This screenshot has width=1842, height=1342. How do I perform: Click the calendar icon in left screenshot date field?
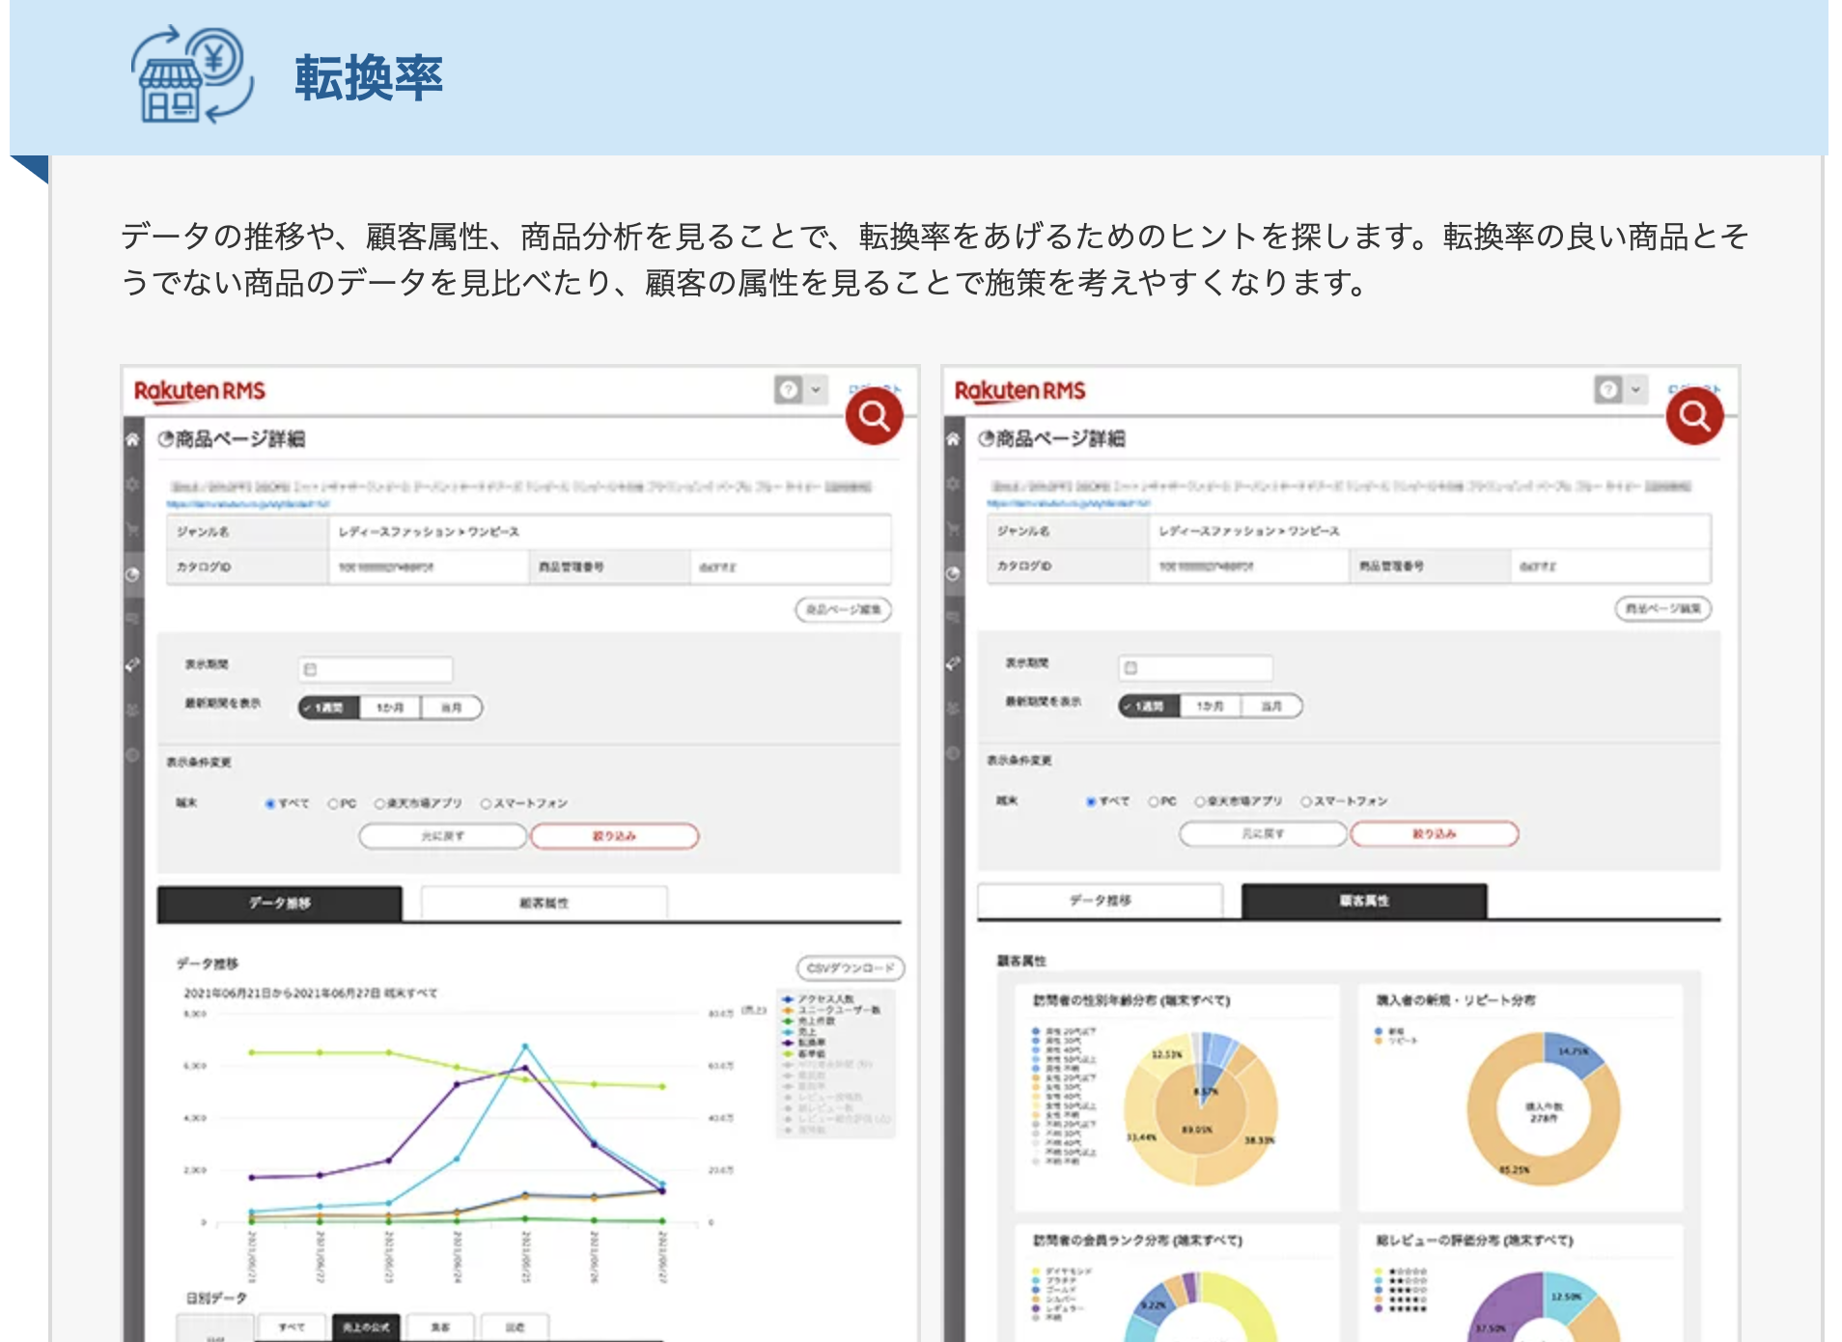pos(310,669)
